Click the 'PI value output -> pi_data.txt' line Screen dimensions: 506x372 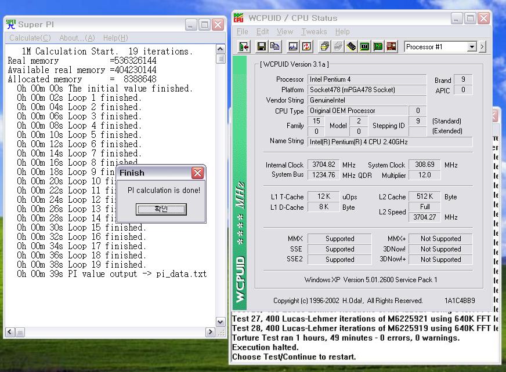click(x=111, y=274)
